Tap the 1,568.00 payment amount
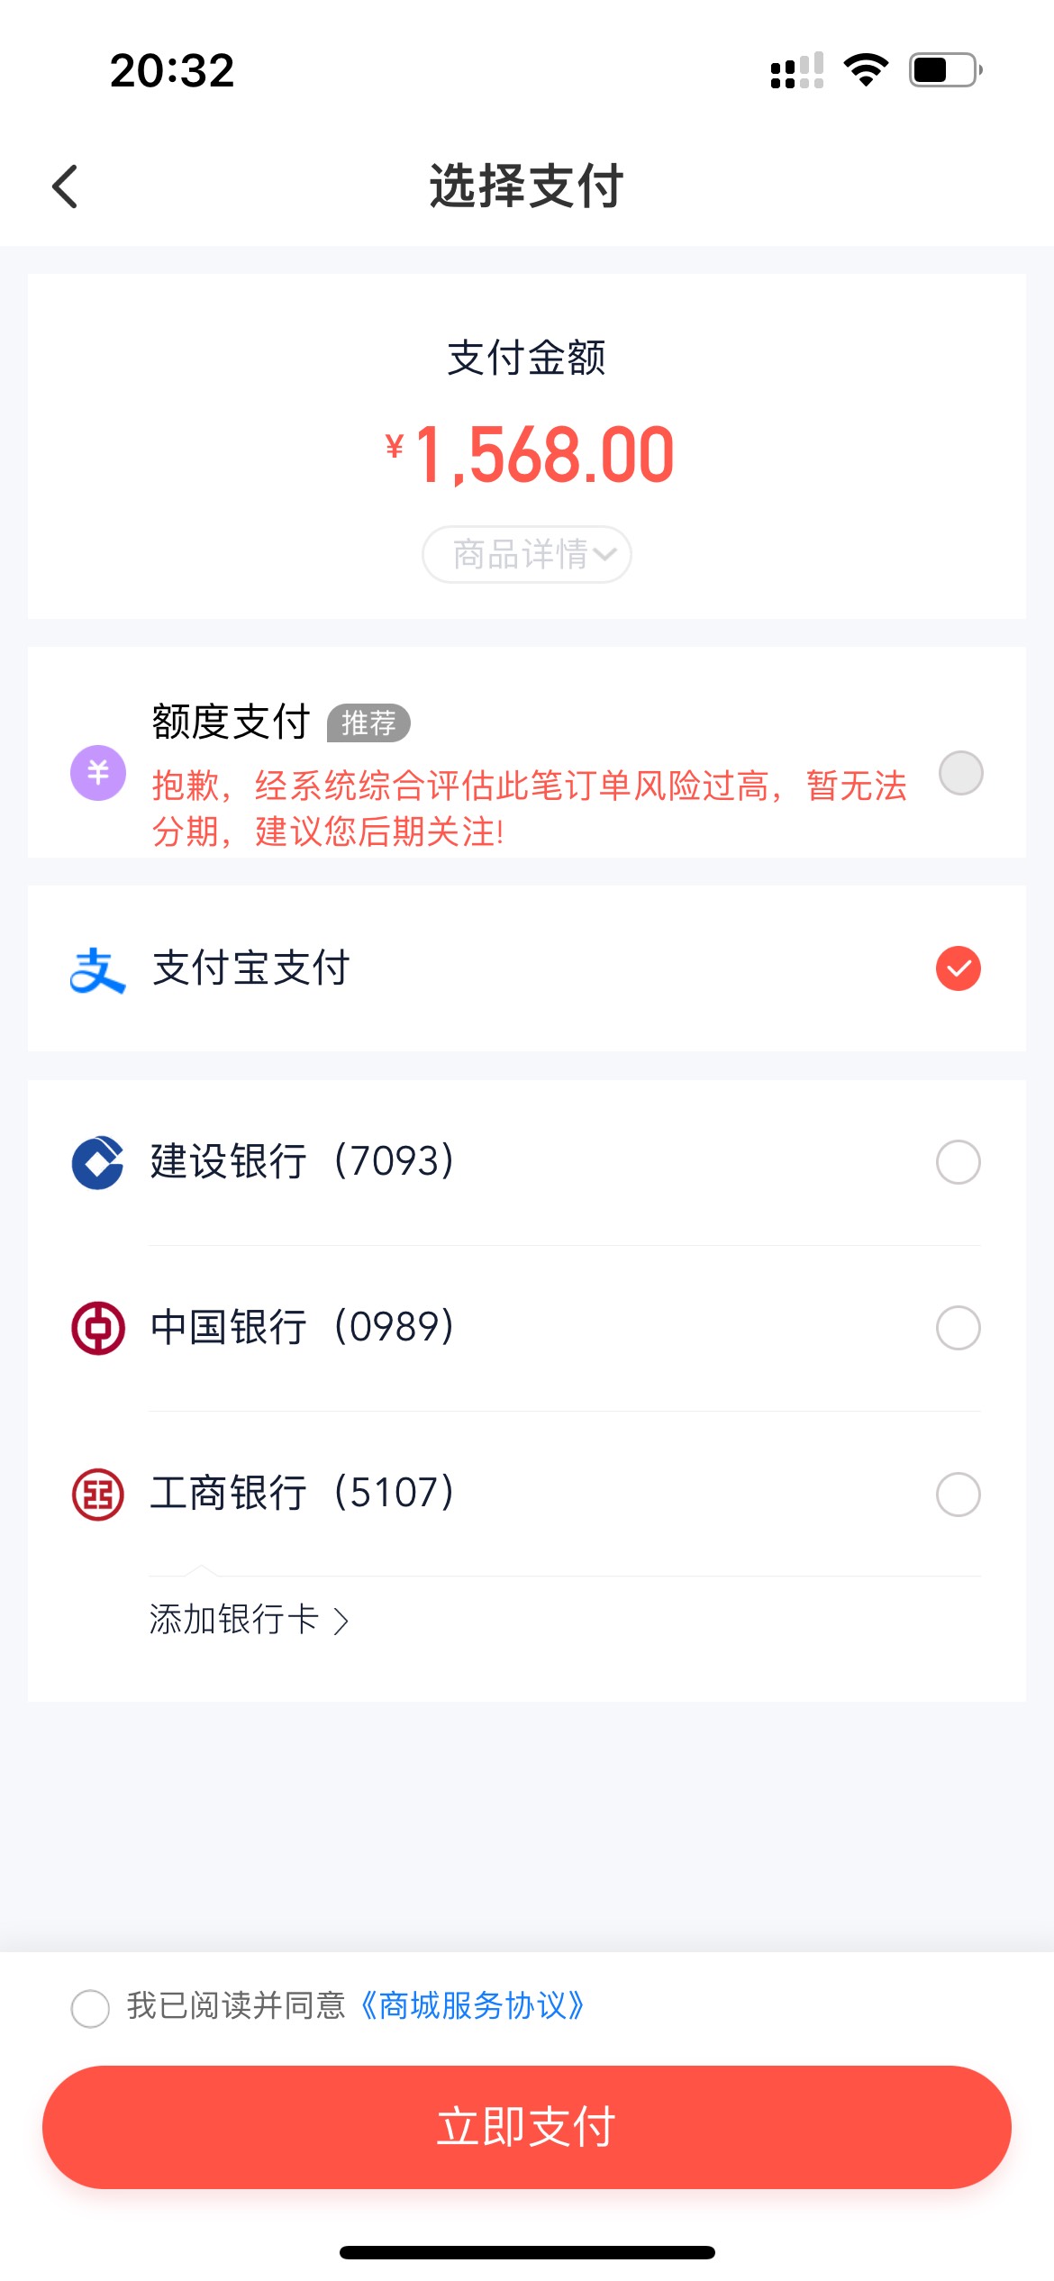Viewport: 1054px width, 2281px height. [x=543, y=455]
